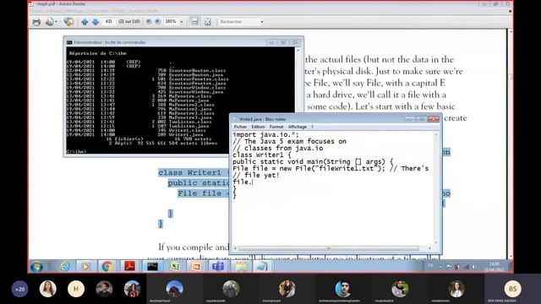
Task: Zoom in with the plus button in Adobe Reader
Action: (158, 21)
